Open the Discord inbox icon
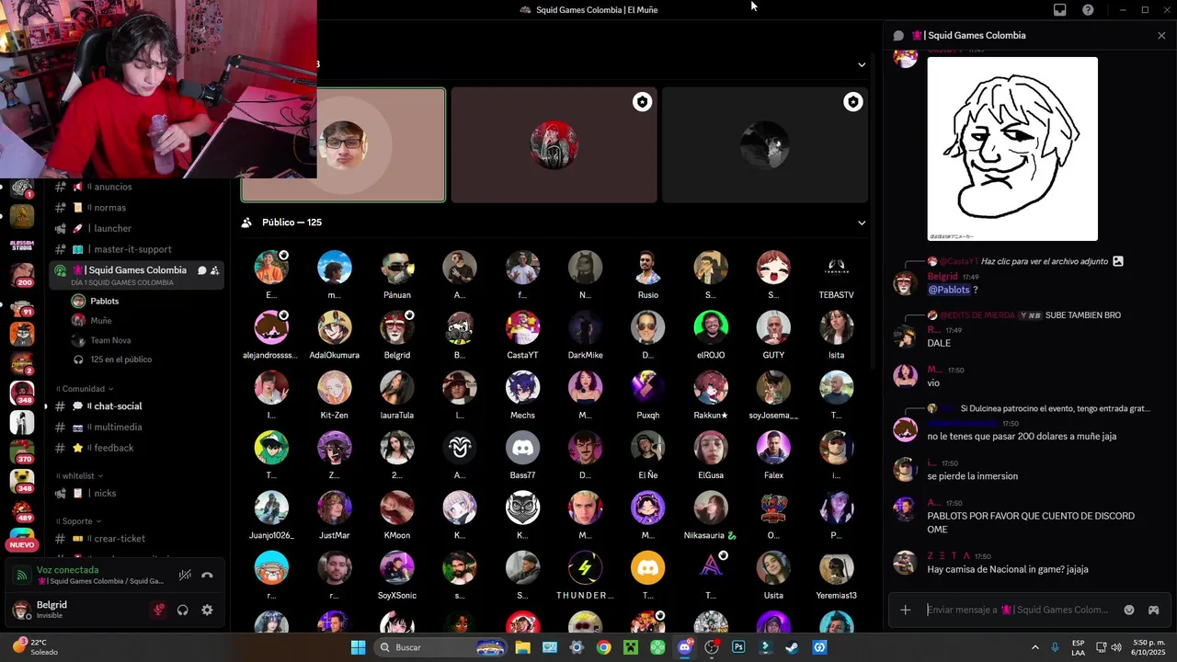Screen dimensions: 1177x662 pyautogui.click(x=1060, y=10)
